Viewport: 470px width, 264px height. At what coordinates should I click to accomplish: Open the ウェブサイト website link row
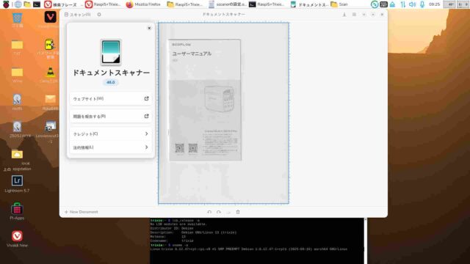[111, 99]
